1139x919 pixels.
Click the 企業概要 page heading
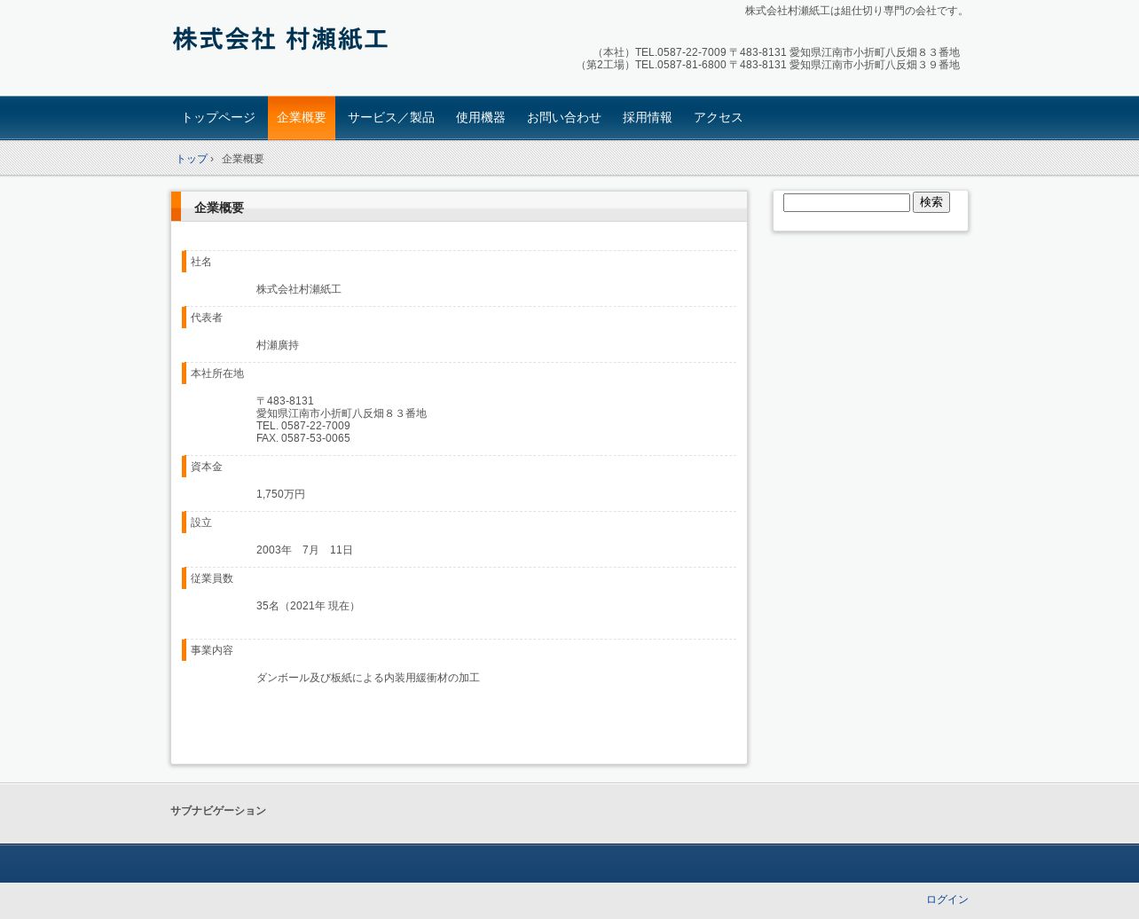click(x=219, y=208)
